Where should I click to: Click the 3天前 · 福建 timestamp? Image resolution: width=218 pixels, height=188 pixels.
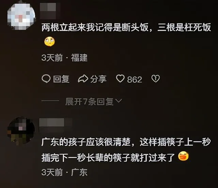64,58
